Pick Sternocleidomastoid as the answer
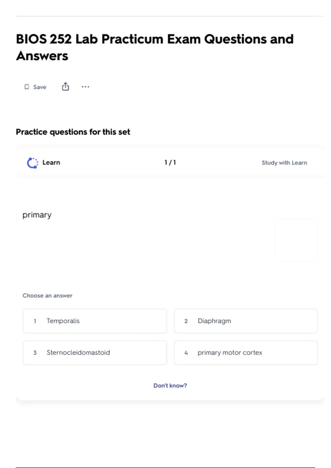 78,353
